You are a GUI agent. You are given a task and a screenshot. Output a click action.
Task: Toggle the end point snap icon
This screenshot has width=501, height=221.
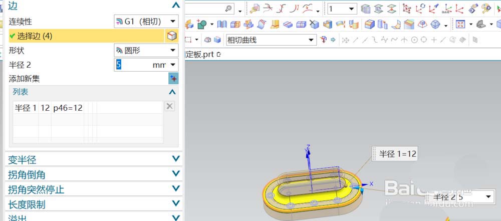tap(355, 40)
